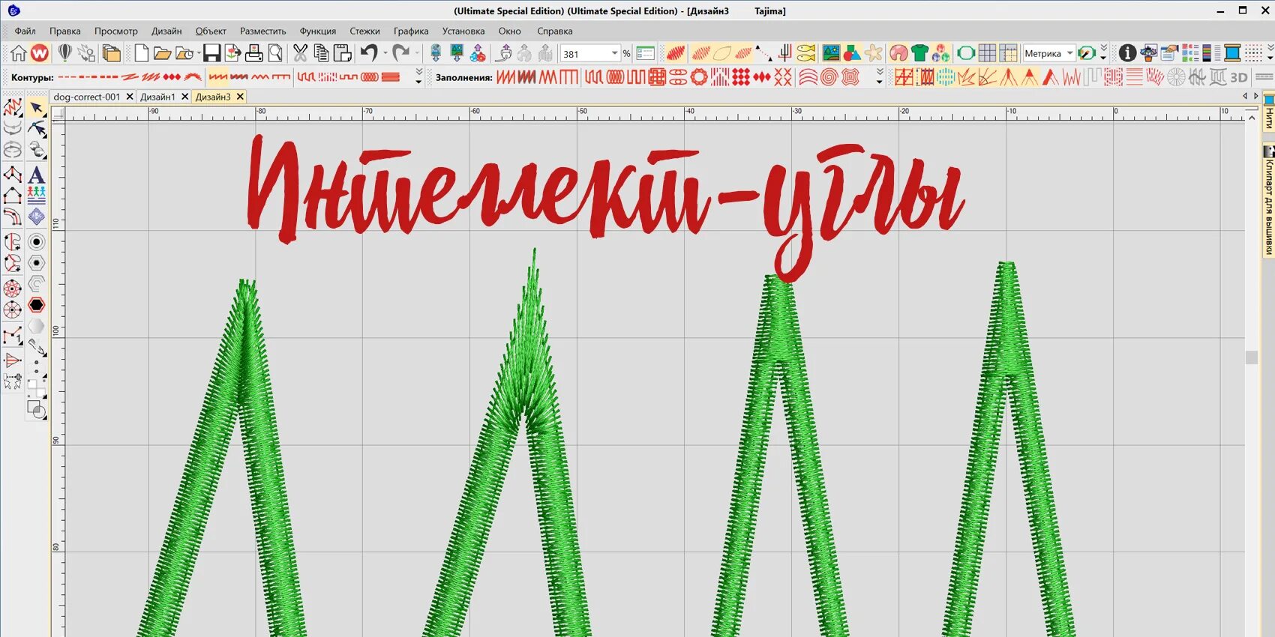This screenshot has height=637, width=1275.
Task: Expand the overflow chevron beside the hoop pencil icon
Action: (x=1103, y=53)
